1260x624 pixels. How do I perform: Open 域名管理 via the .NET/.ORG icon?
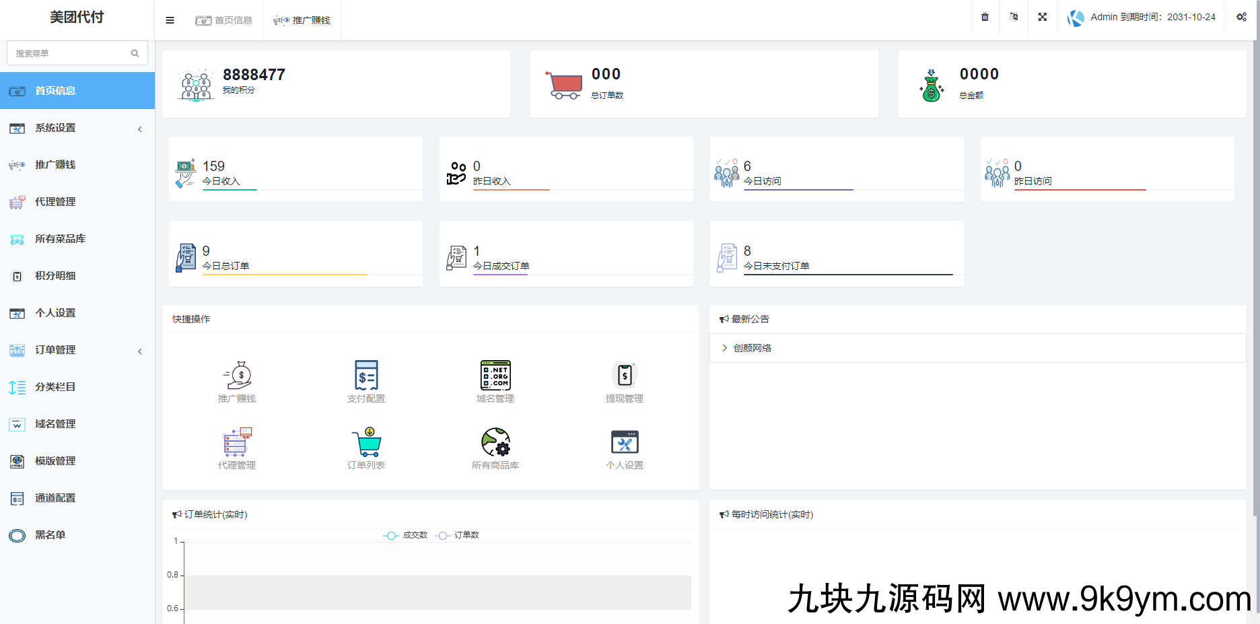495,380
